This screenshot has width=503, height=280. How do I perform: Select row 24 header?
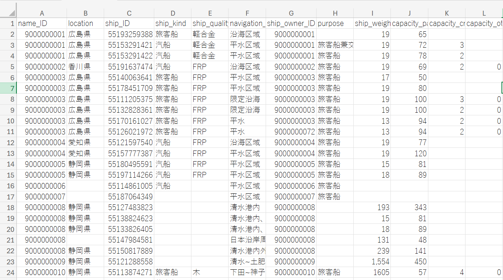click(x=8, y=272)
